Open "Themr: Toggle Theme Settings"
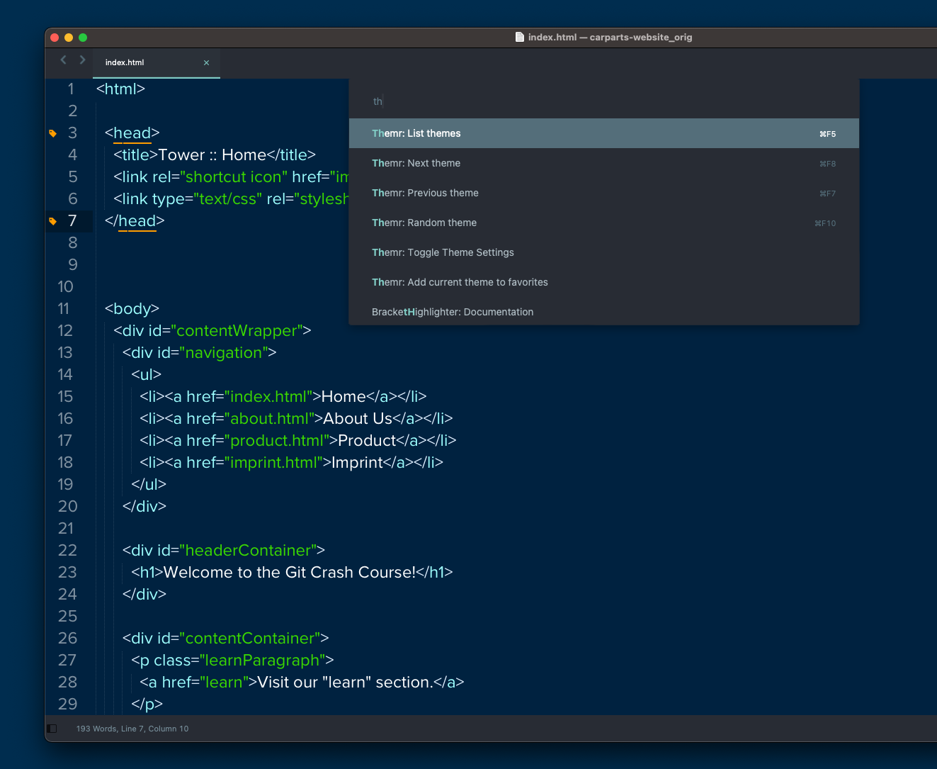Screen dimensions: 937x769 [x=603, y=252]
